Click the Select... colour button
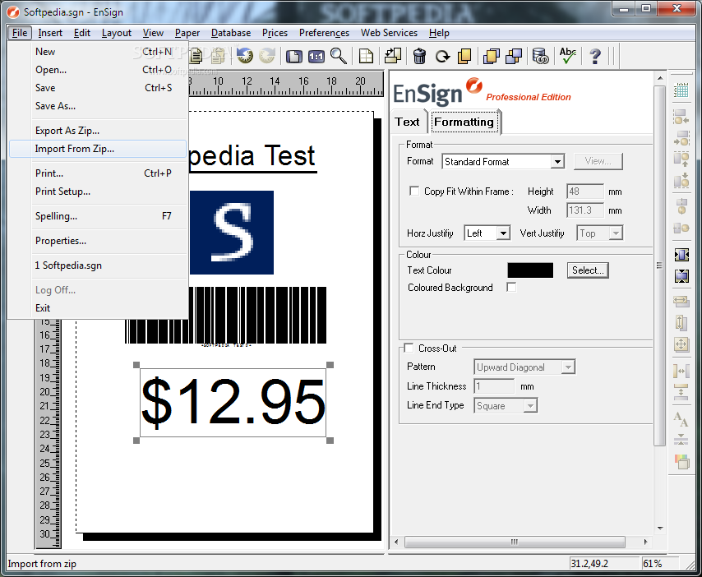702x577 pixels. (588, 270)
